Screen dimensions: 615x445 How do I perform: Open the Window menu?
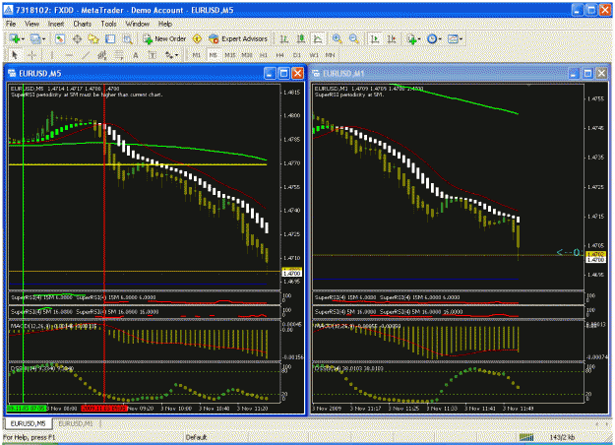click(138, 24)
